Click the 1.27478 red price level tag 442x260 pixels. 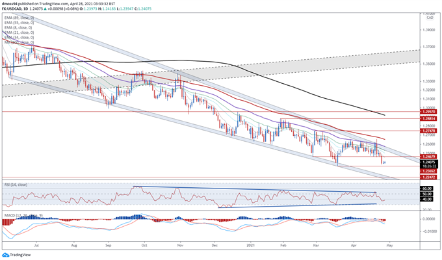coord(428,131)
